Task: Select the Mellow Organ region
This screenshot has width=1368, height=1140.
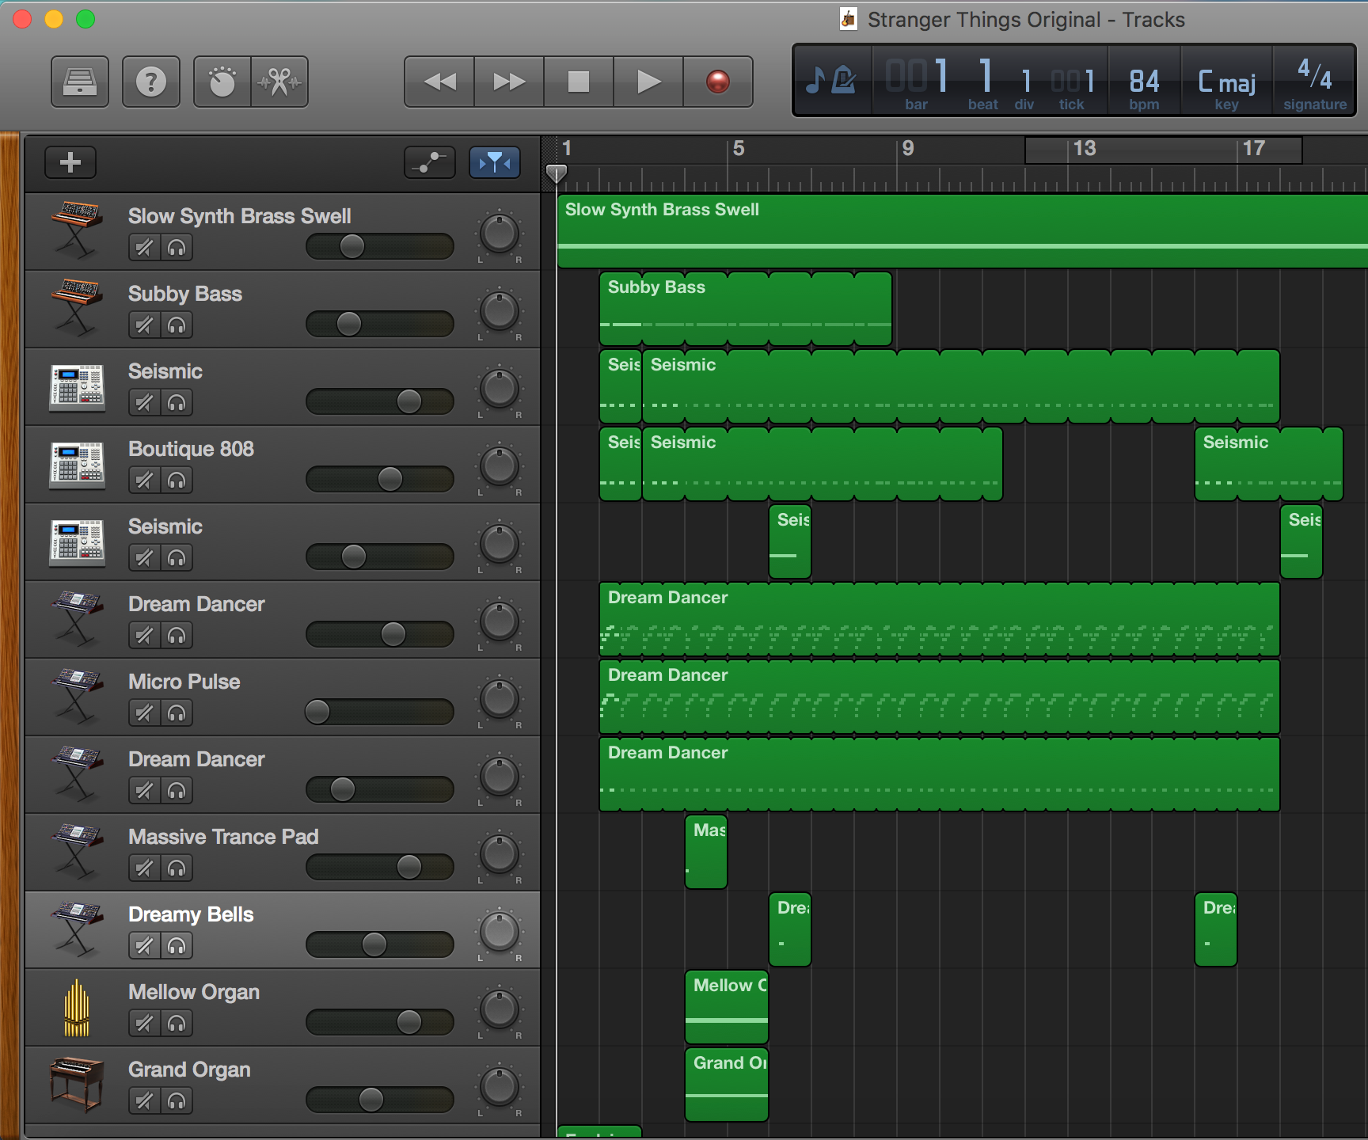Action: coord(727,1007)
